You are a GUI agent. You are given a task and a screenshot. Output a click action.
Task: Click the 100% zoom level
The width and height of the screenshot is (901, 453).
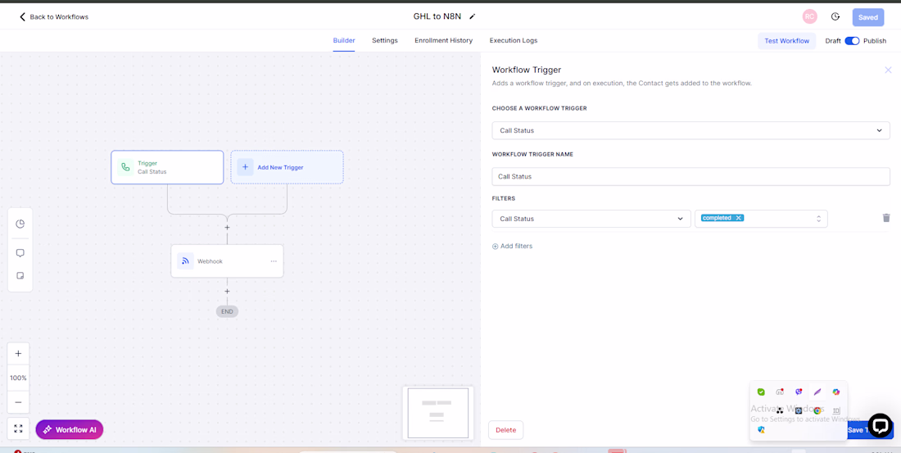pos(18,378)
